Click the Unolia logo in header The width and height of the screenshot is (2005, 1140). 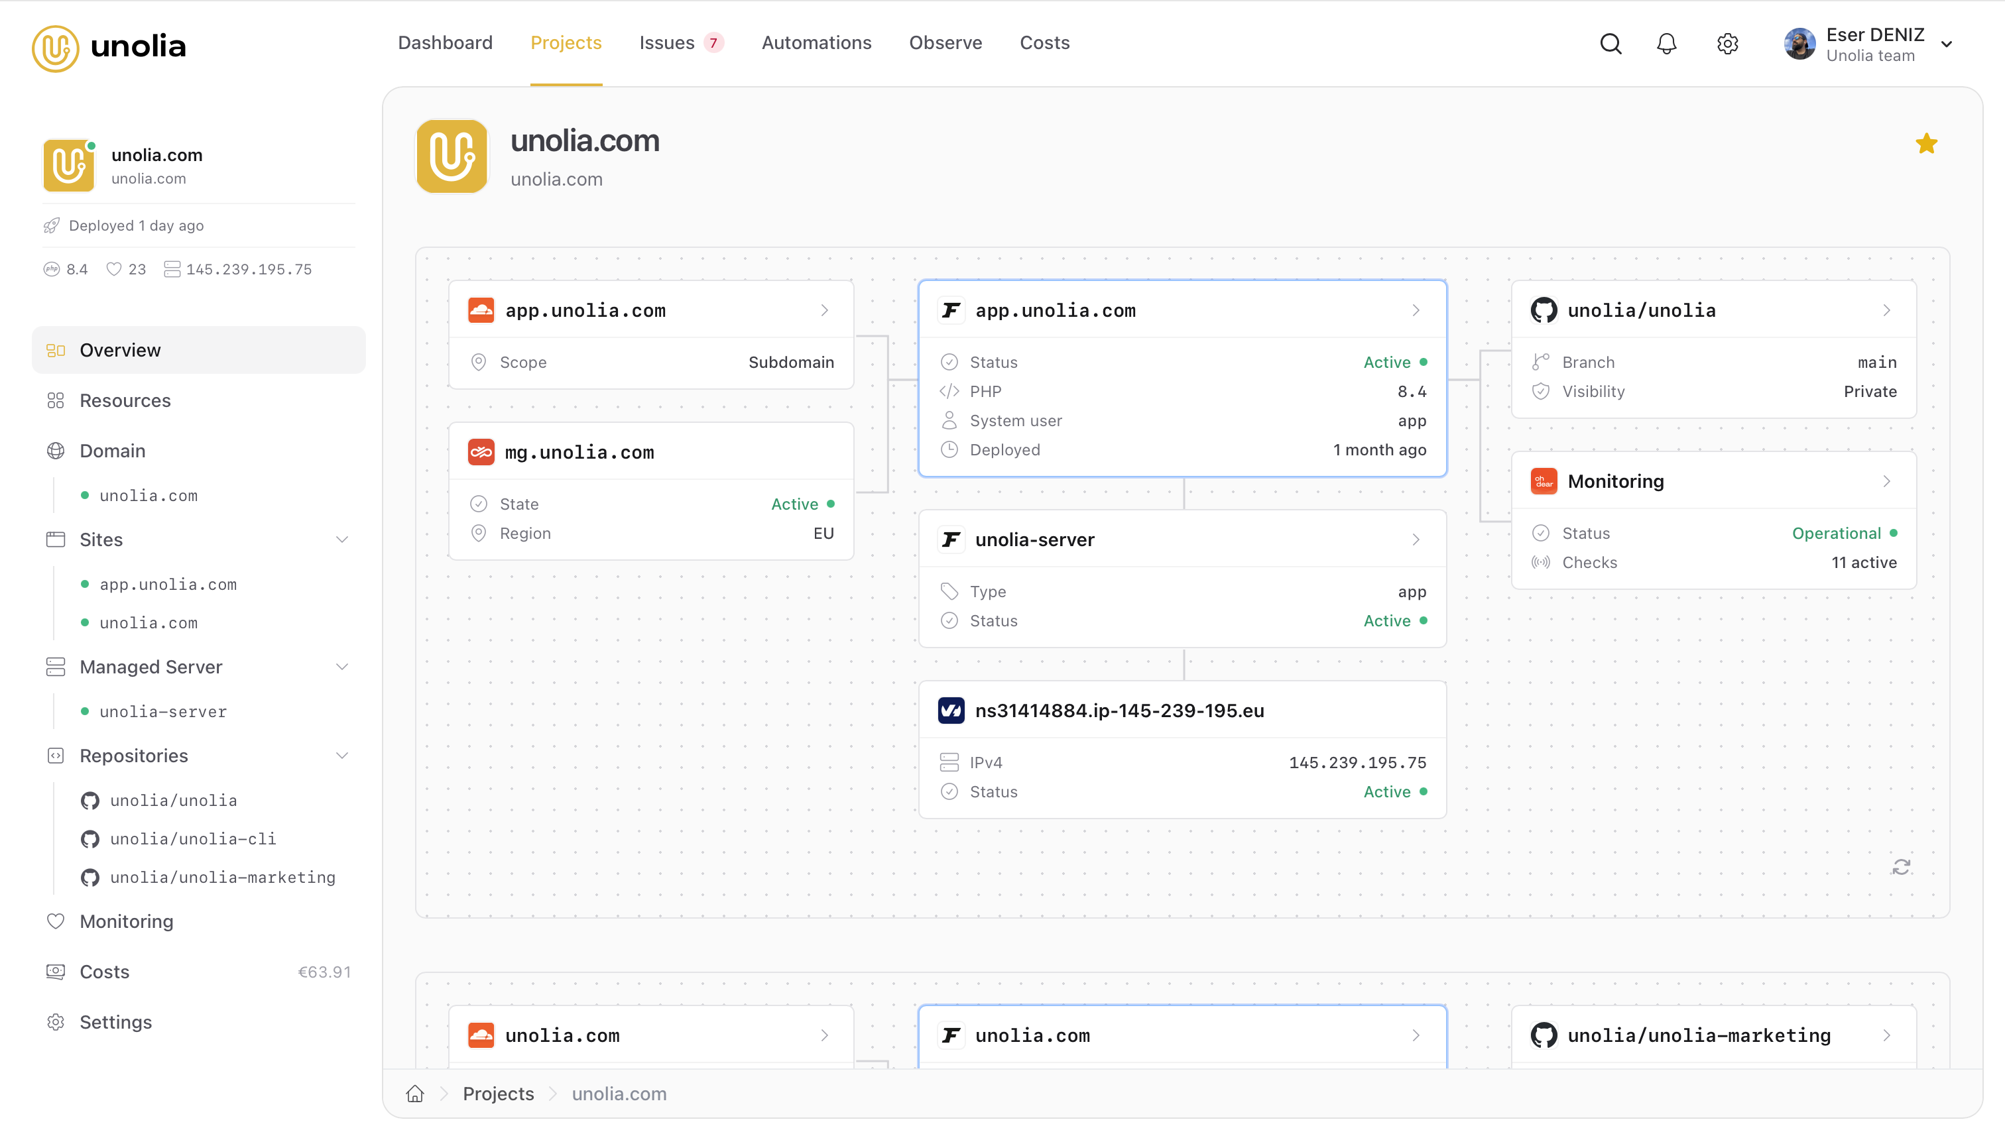pos(109,48)
